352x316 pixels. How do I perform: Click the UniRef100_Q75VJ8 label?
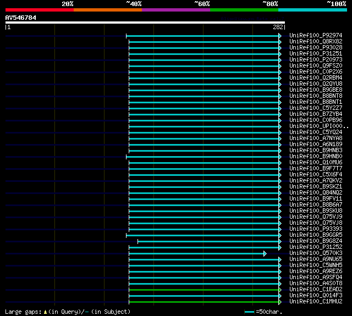316,223
